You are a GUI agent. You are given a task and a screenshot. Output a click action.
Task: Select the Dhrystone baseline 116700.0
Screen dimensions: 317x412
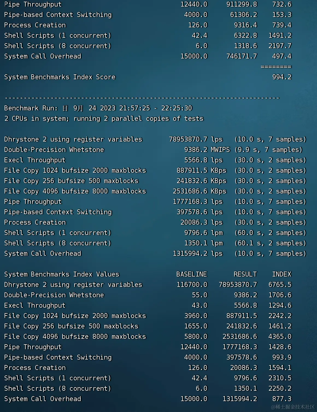click(x=192, y=285)
